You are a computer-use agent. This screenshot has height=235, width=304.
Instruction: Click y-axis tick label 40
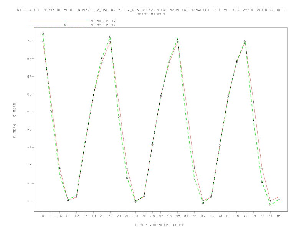click(30, 183)
